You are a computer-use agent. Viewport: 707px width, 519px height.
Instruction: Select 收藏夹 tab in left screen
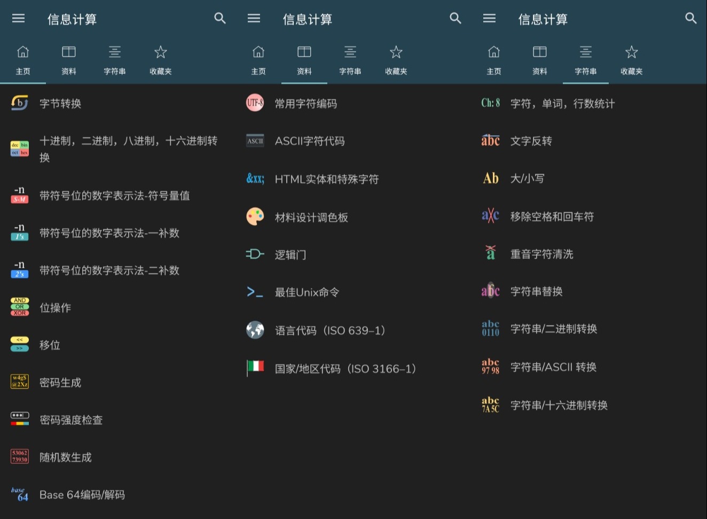[161, 60]
